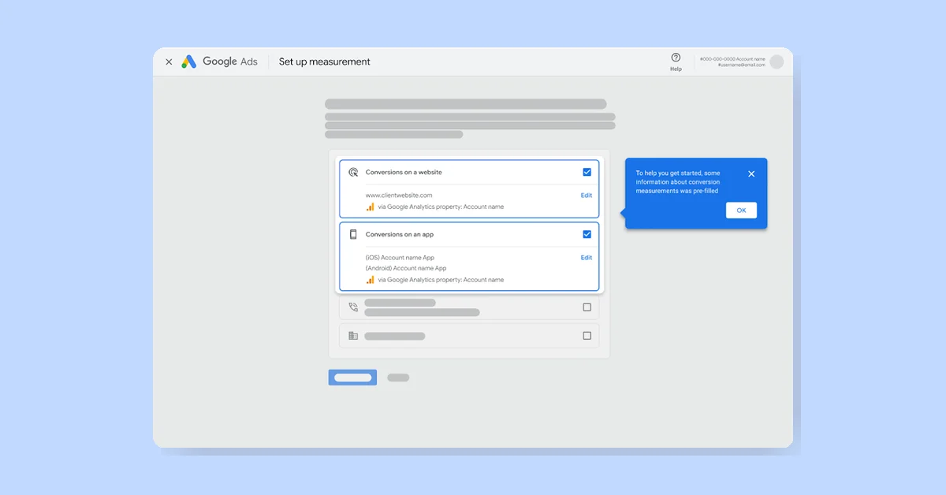Click '(iOS) Account name App' text
This screenshot has height=495, width=946.
coord(400,258)
